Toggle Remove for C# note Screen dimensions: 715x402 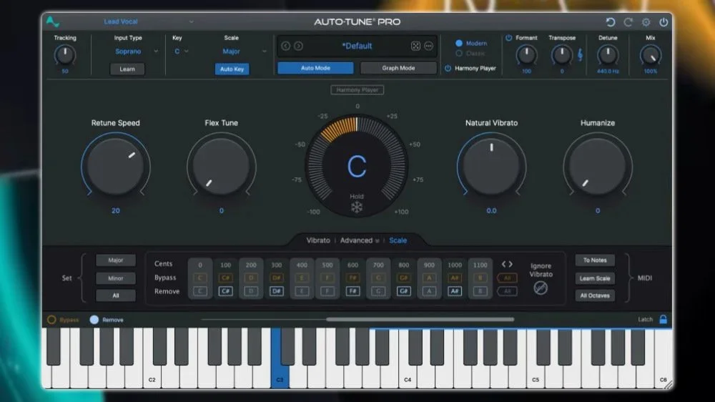coord(225,291)
